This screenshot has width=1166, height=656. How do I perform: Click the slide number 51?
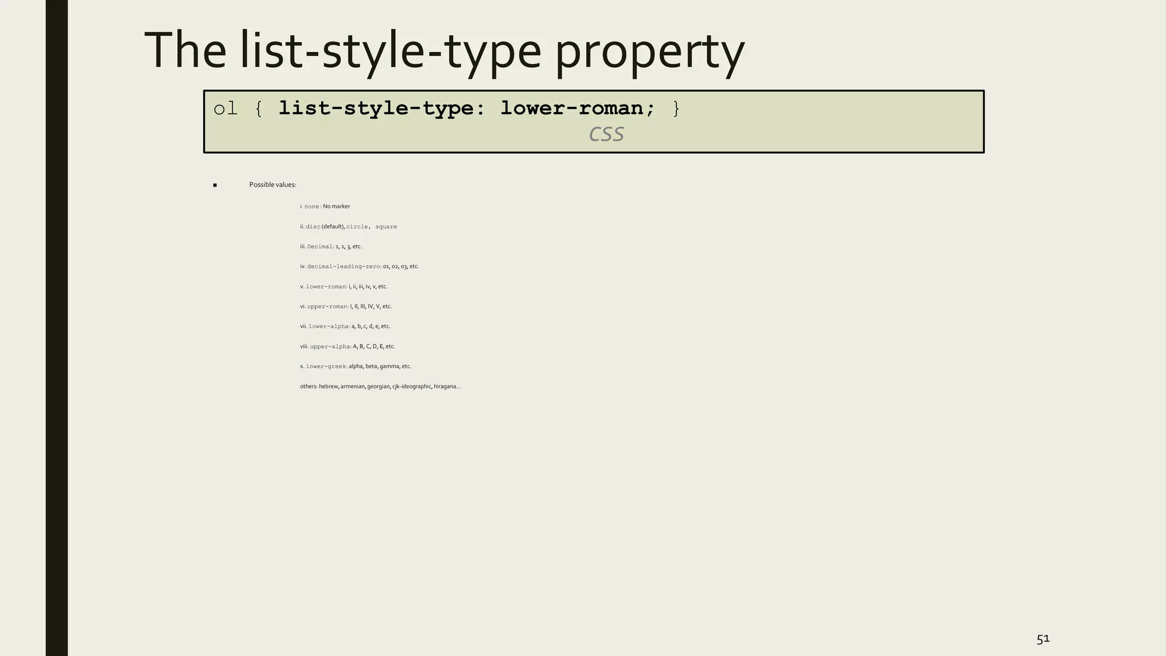pyautogui.click(x=1042, y=639)
